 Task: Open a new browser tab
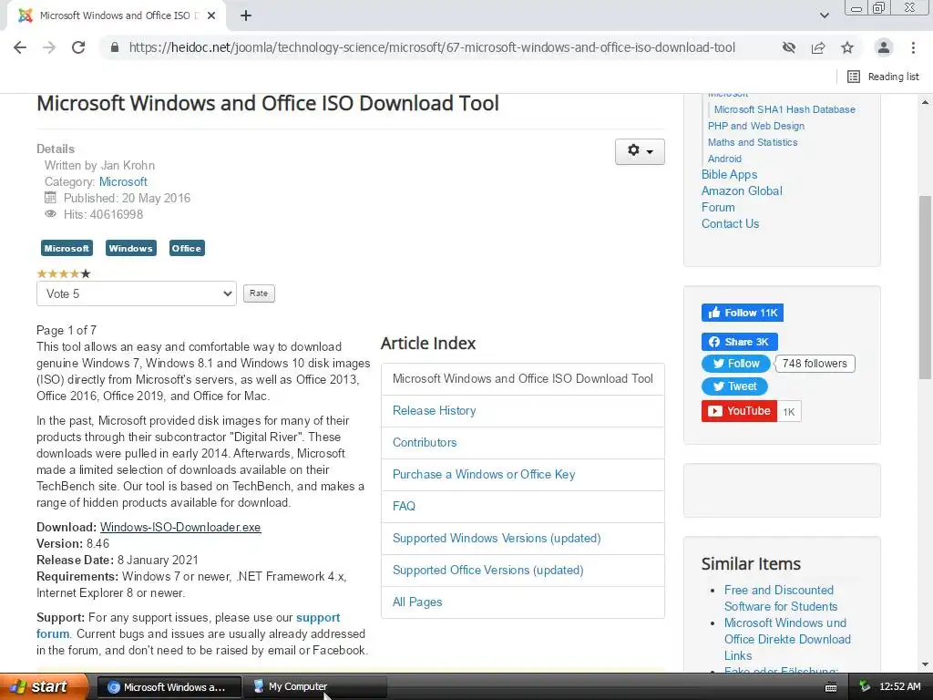coord(246,16)
